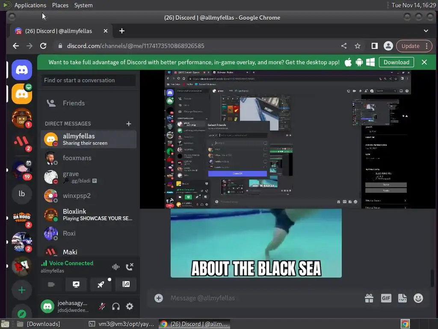This screenshot has height=329, width=438.
Task: Open grave direct message
Action: pos(89,177)
